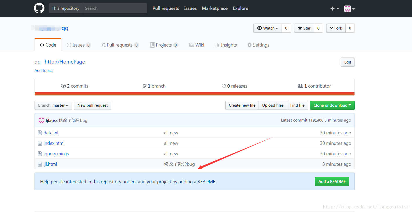
Task: Switch to the Code tab
Action: [x=48, y=45]
